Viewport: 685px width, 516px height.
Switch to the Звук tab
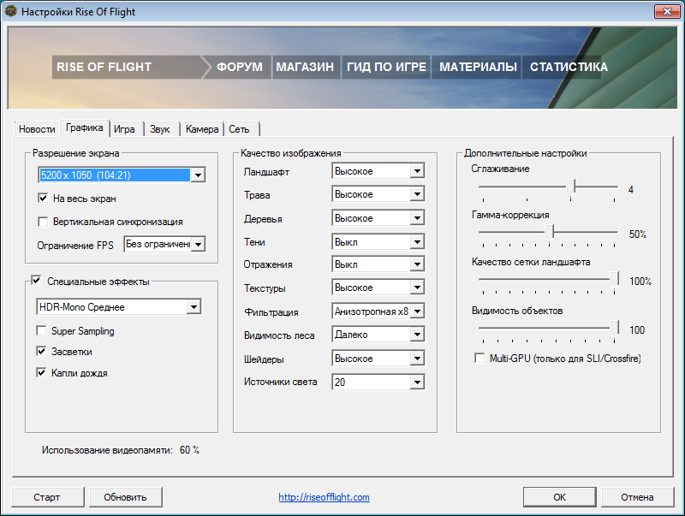pos(160,129)
